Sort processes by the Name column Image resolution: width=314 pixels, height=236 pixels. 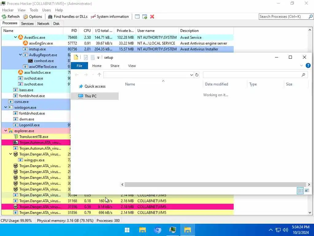pos(33,31)
